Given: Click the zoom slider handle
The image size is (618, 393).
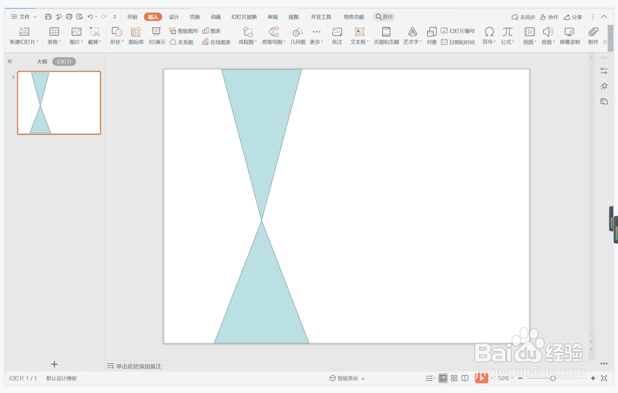Looking at the screenshot, I should 553,378.
